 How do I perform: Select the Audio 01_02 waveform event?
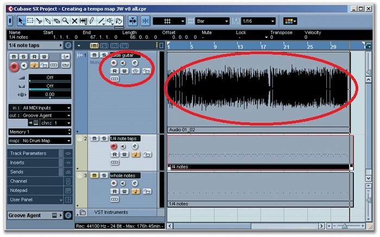[x=258, y=92]
